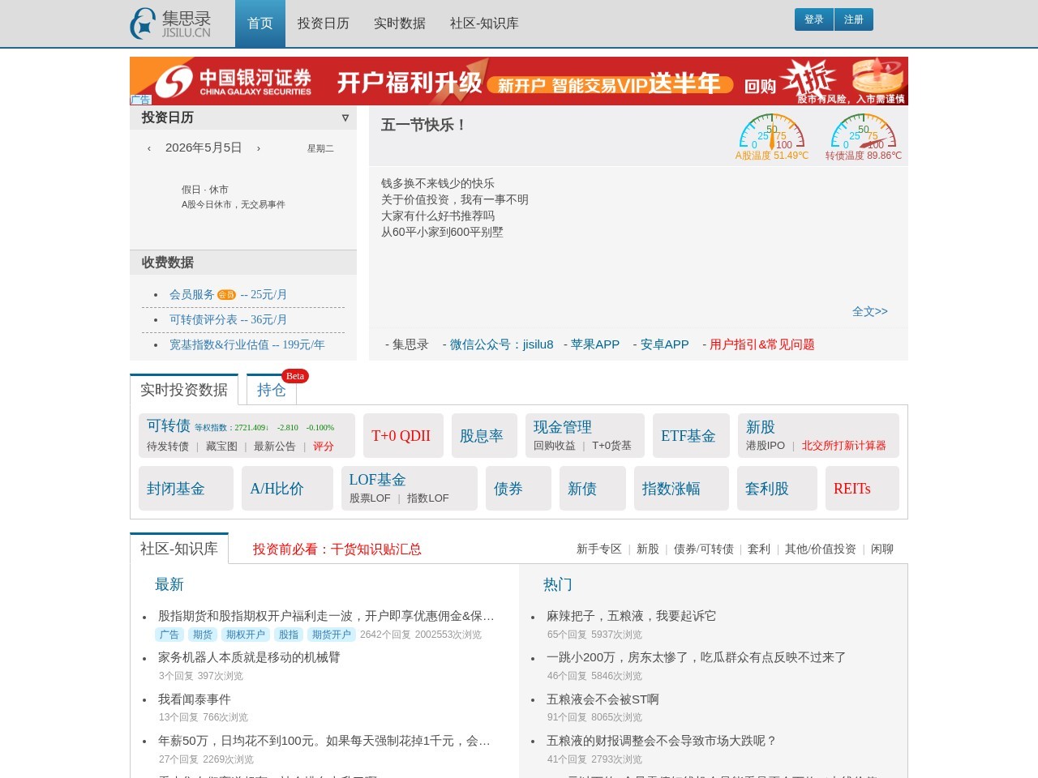The height and width of the screenshot is (778, 1038).
Task: Open the 苹果APP link
Action: pyautogui.click(x=595, y=344)
